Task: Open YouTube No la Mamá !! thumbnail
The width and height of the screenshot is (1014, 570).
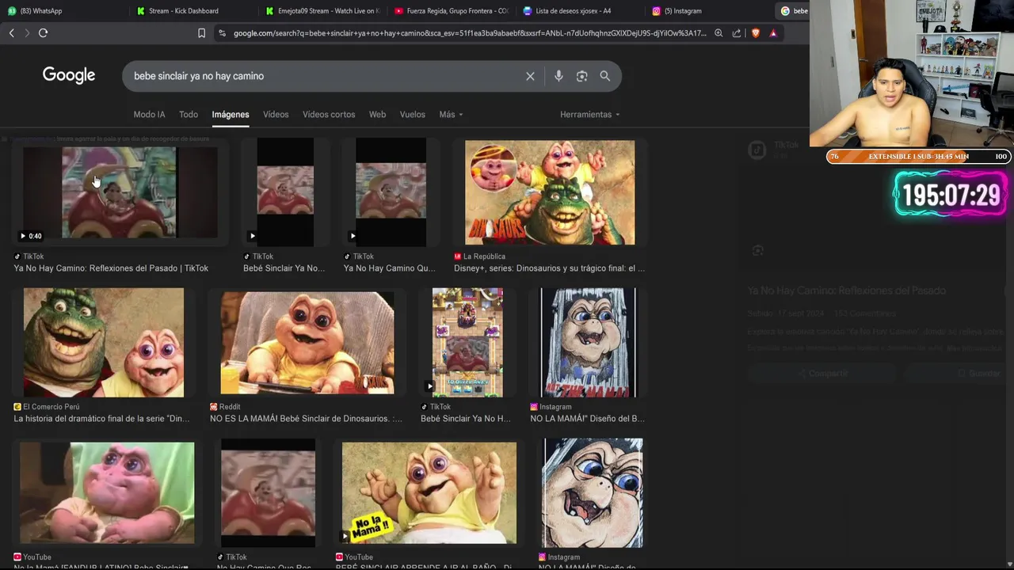Action: [x=429, y=493]
